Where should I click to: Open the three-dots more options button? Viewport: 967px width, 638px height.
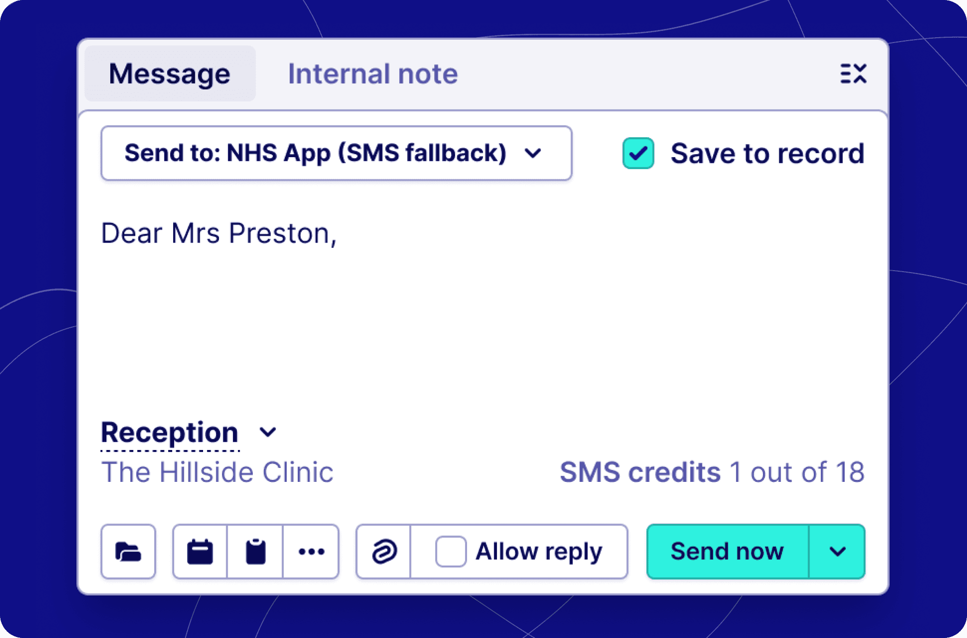311,551
